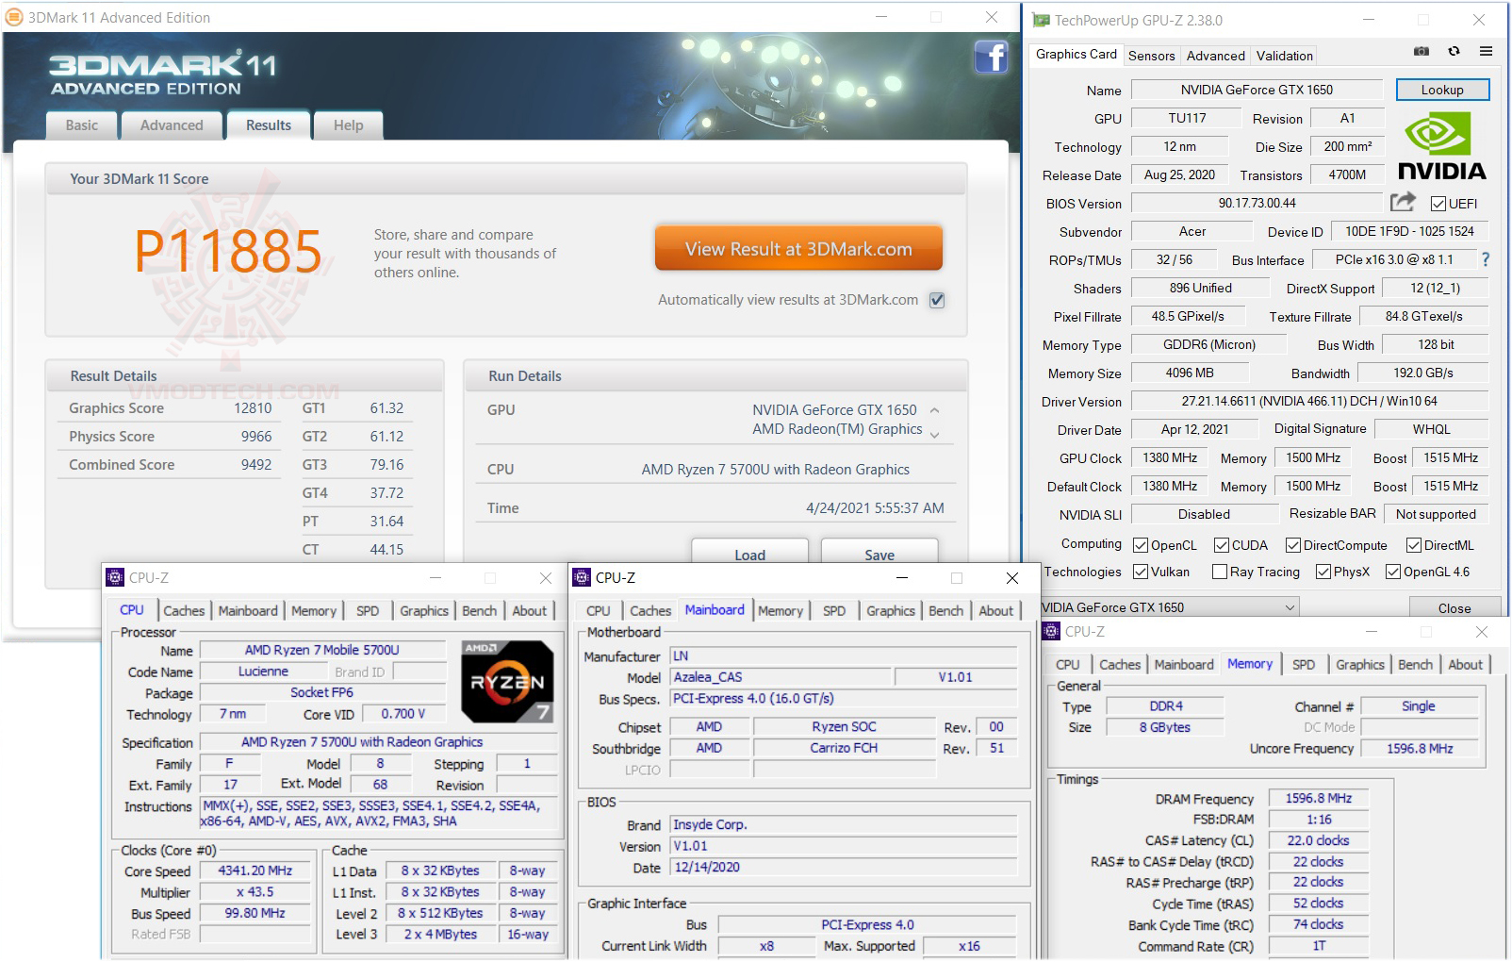Open SPD tab in the CPU-Z Mainboard window
Image resolution: width=1512 pixels, height=962 pixels.
pyautogui.click(x=834, y=611)
